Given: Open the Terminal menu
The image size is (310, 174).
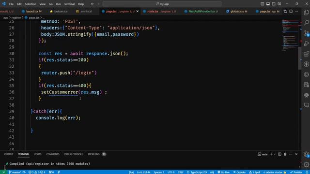Looking at the screenshot, I should [x=69, y=4].
